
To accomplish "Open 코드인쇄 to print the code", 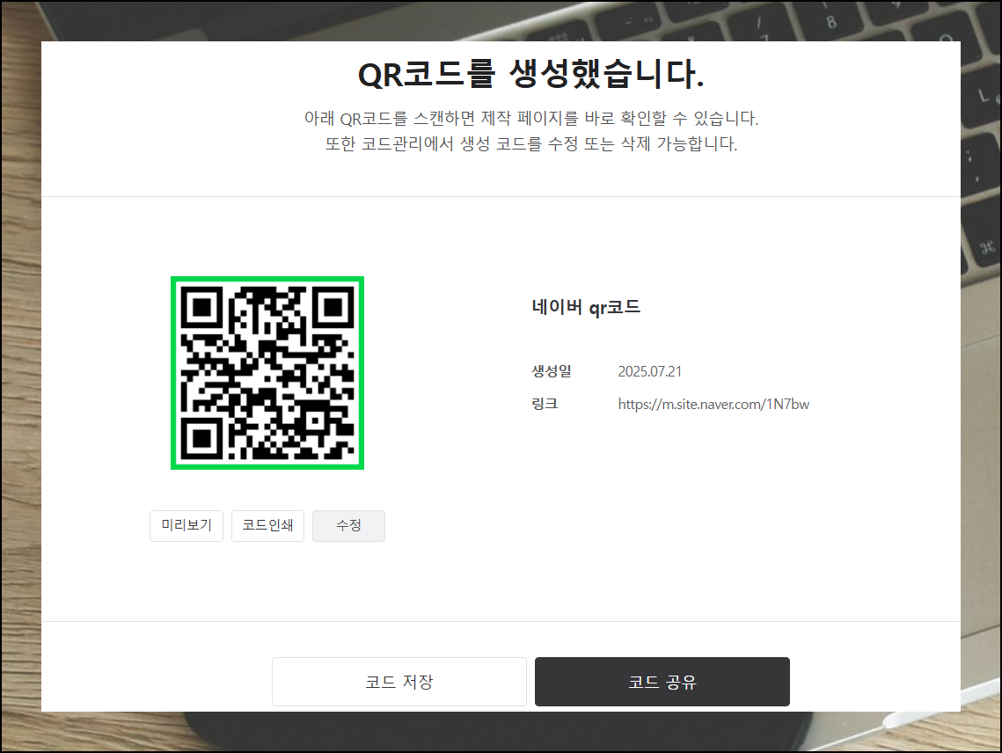I will click(267, 525).
